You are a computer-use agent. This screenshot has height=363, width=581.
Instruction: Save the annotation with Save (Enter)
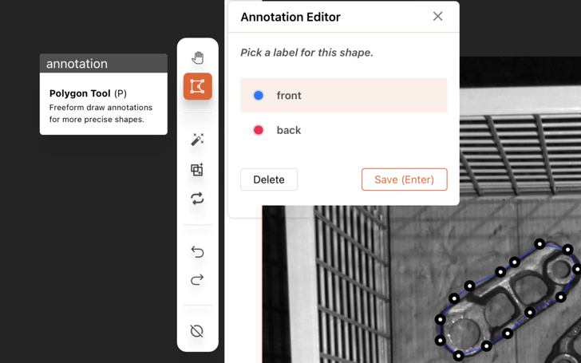coord(404,180)
